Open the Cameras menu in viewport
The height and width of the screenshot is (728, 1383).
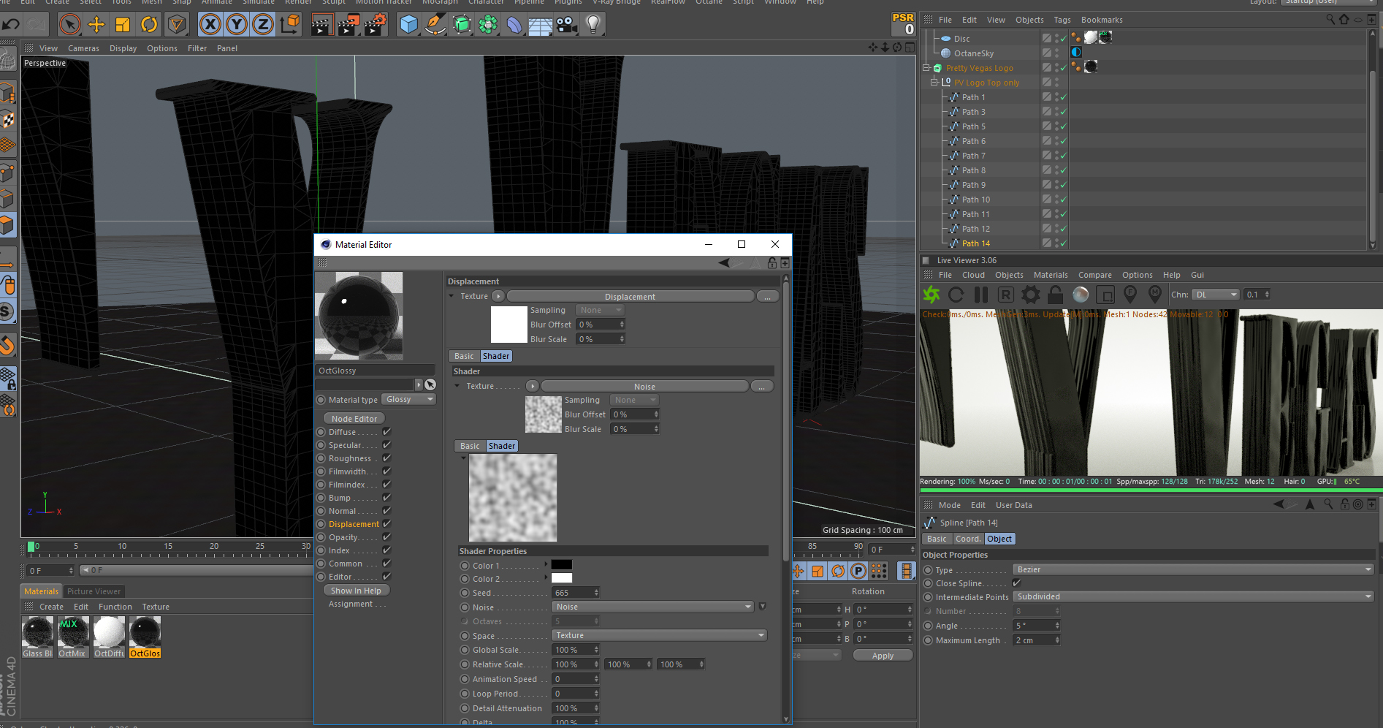tap(83, 48)
